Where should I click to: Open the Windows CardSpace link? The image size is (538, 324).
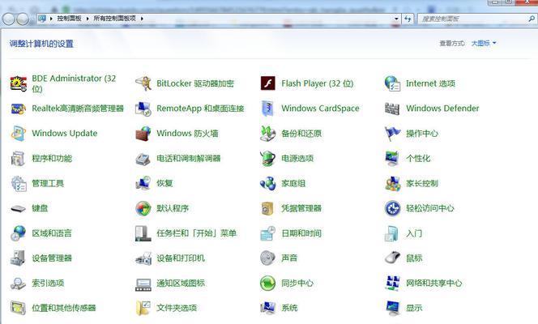(320, 109)
